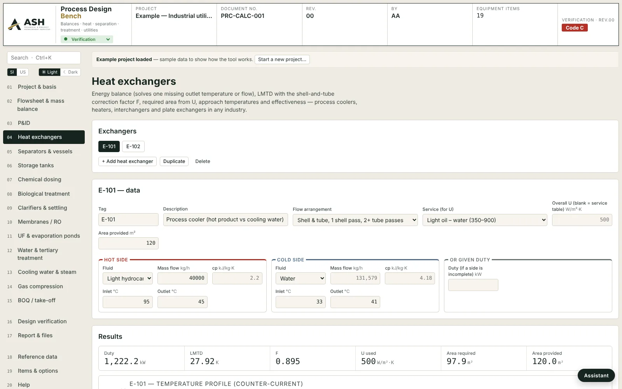Open Storage tanks section
622x389 pixels.
click(x=44, y=165)
